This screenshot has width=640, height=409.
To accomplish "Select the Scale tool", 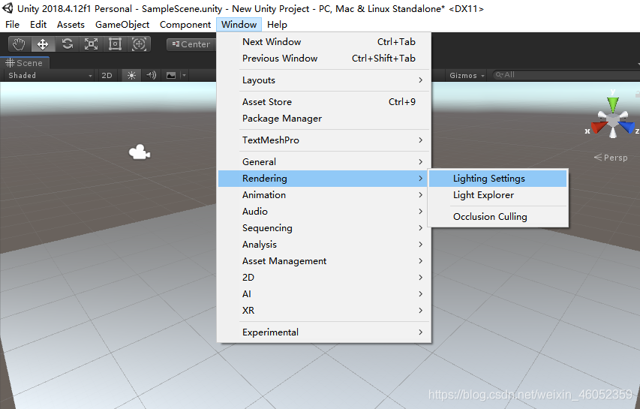I will click(x=91, y=44).
